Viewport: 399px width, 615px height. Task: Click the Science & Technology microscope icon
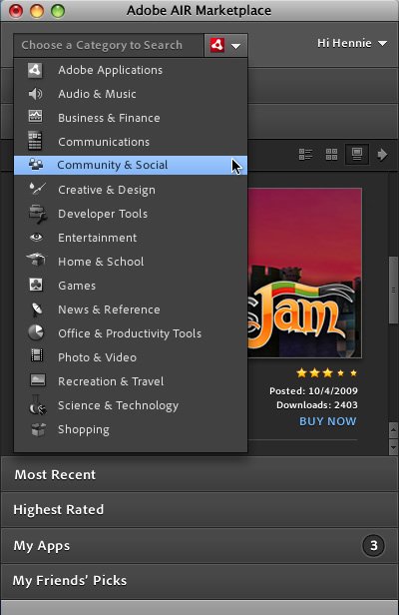pyautogui.click(x=37, y=405)
